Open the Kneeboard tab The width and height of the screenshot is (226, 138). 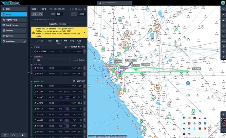[x=13, y=41]
